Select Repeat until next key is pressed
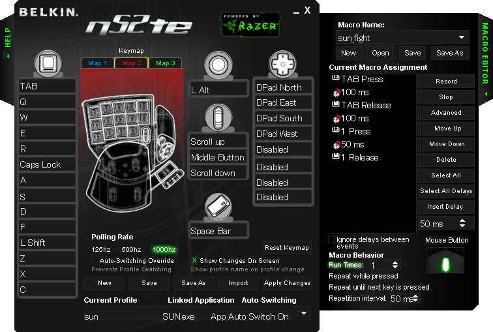This screenshot has height=332, width=493. [379, 287]
